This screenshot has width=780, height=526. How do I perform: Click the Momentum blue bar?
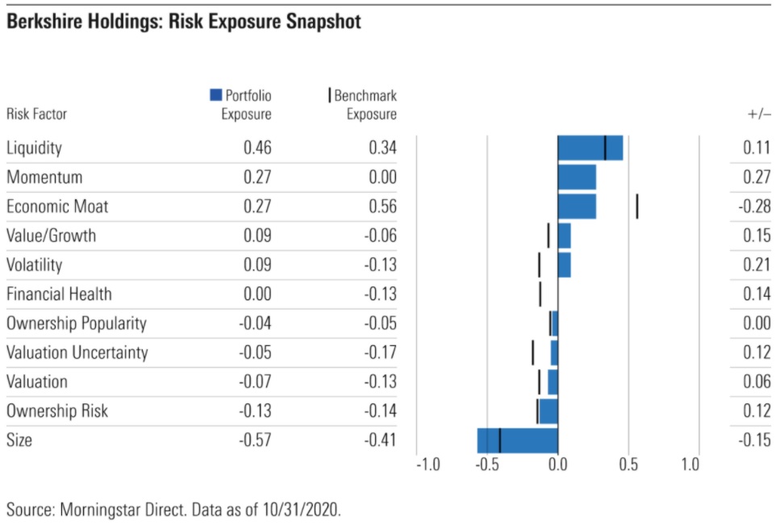[x=577, y=177]
